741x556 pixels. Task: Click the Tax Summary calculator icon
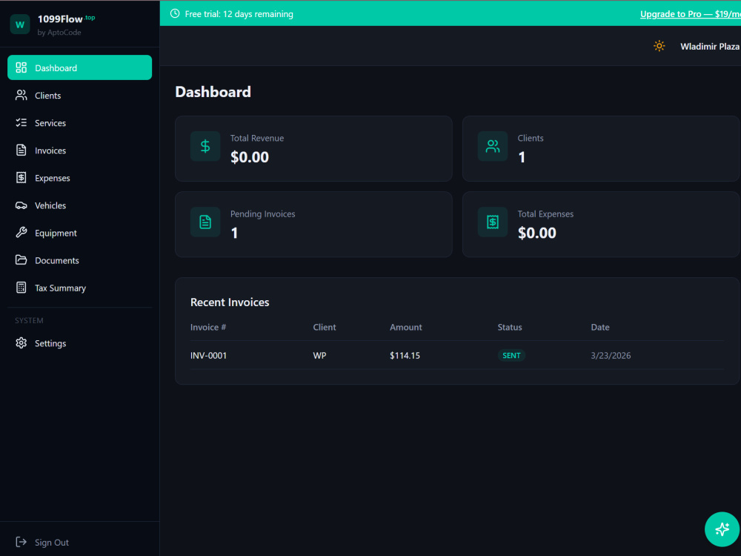[x=21, y=288]
